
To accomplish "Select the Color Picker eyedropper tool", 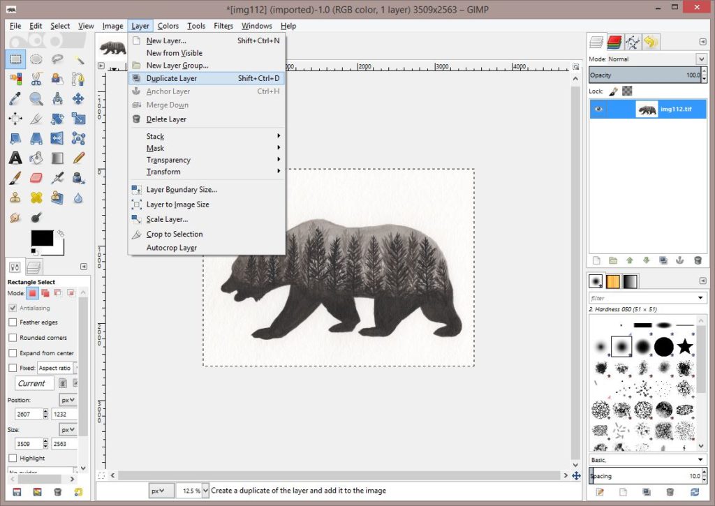I will point(15,98).
